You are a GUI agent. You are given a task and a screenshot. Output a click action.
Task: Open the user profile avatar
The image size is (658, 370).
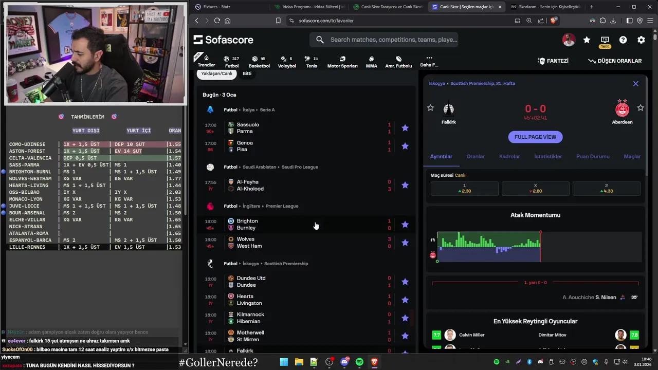tap(569, 40)
